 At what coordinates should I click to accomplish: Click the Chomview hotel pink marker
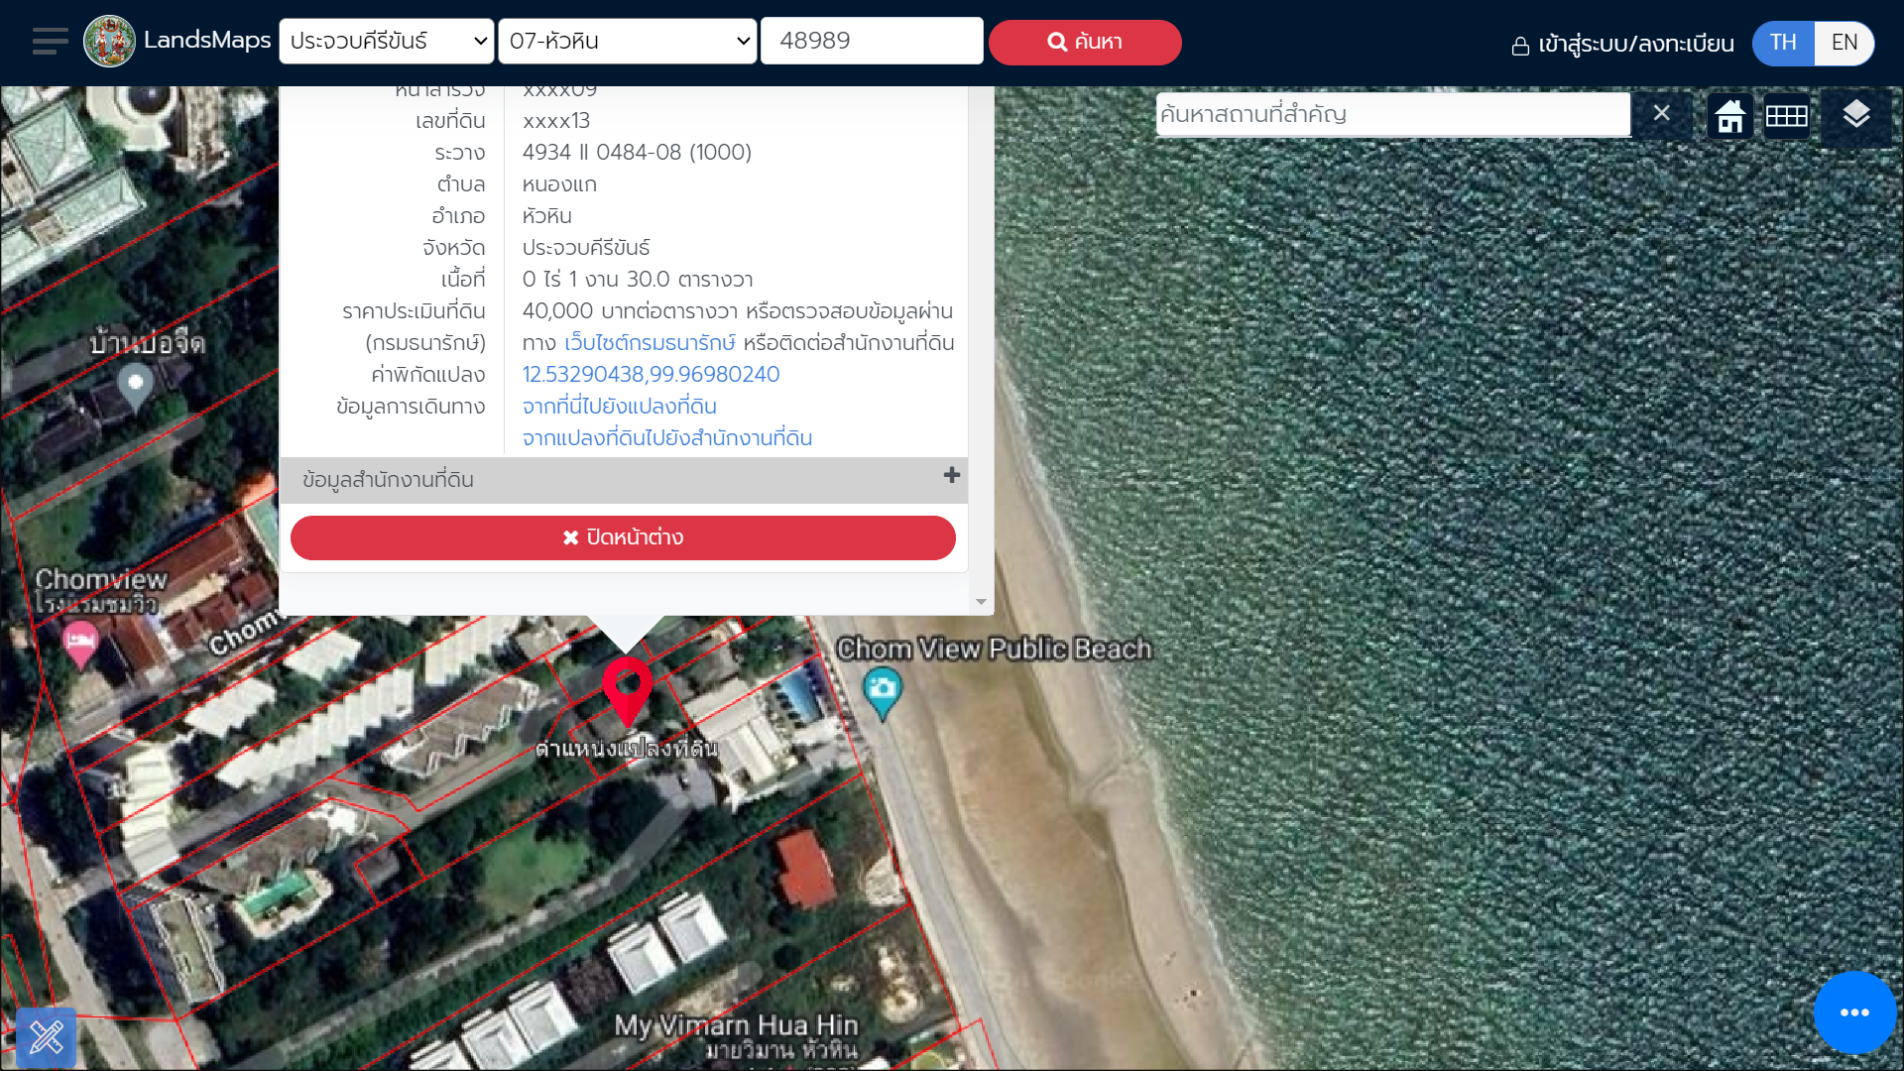pyautogui.click(x=80, y=643)
